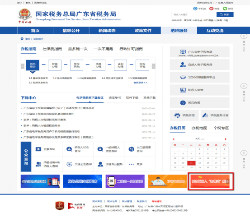Open the 出口退税率查询 percent icon

(132, 149)
